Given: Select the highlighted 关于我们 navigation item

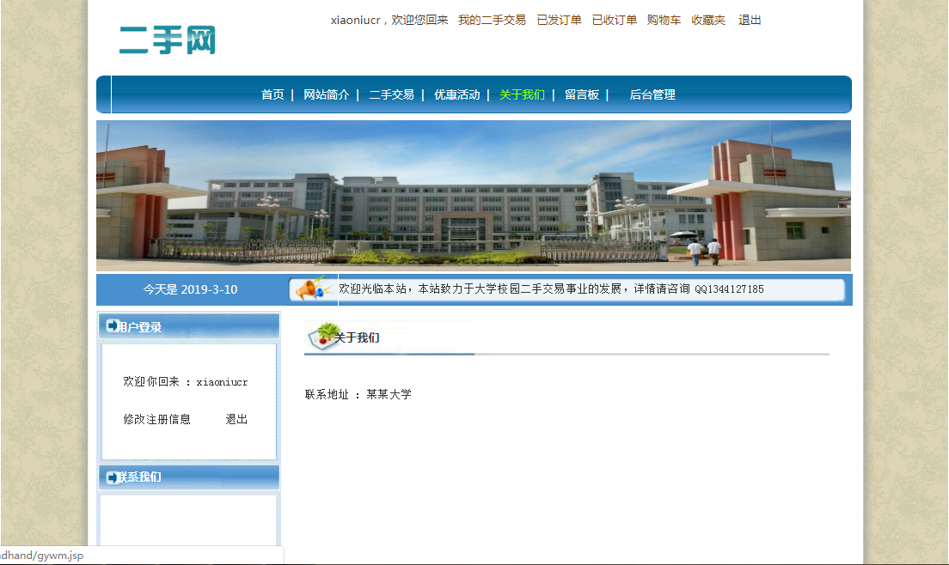Looking at the screenshot, I should 522,94.
